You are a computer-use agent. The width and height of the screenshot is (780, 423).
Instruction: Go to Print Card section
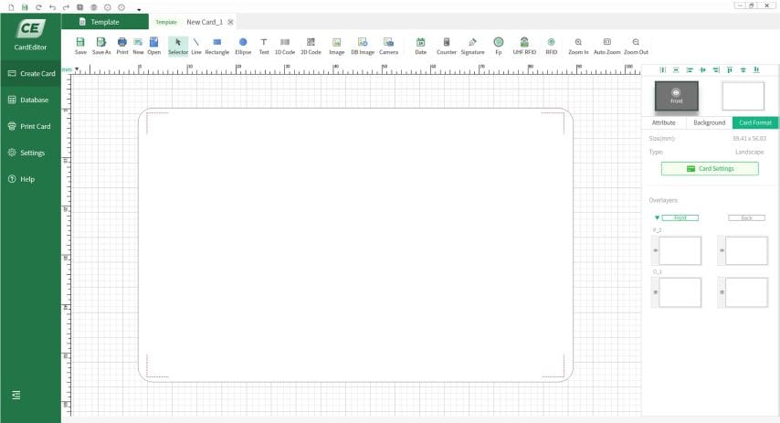click(31, 126)
